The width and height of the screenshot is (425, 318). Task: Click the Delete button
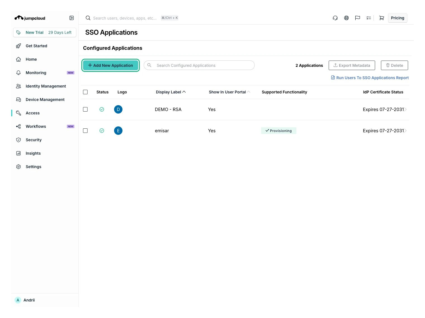pos(395,65)
